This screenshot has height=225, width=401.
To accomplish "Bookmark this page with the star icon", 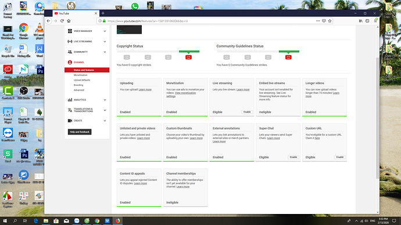I will pyautogui.click(x=330, y=21).
